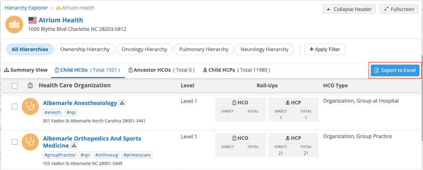This screenshot has height=170, width=423.
Task: Select the Pulmonary Hierarchy filter
Action: pos(204,49)
